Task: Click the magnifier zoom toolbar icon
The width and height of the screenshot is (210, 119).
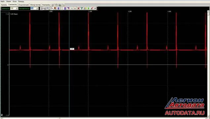Action: pos(48,9)
